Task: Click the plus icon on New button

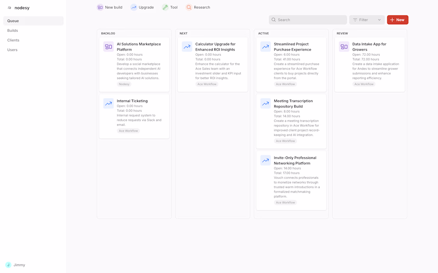Action: pyautogui.click(x=392, y=20)
